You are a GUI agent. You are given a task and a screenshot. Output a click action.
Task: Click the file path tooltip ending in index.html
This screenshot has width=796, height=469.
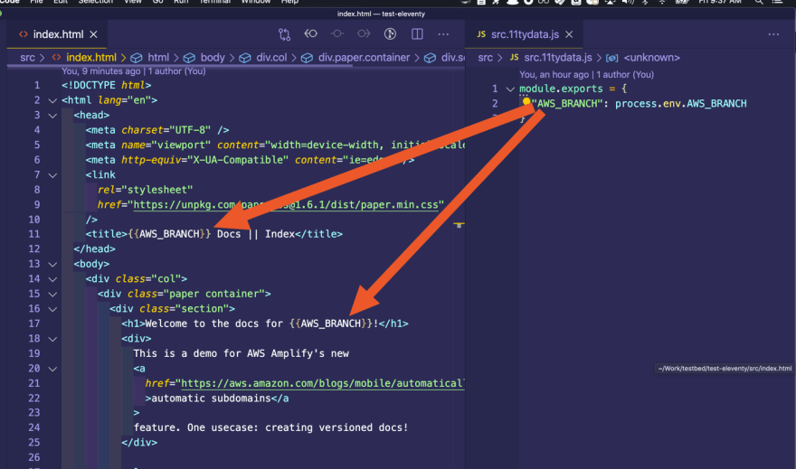click(725, 369)
